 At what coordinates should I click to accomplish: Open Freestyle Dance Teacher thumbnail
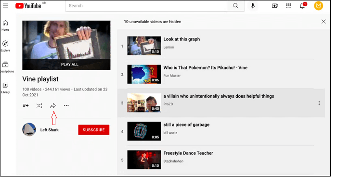point(144,160)
